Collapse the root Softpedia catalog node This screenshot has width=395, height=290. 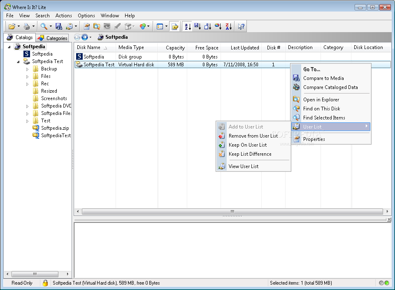[x=9, y=47]
